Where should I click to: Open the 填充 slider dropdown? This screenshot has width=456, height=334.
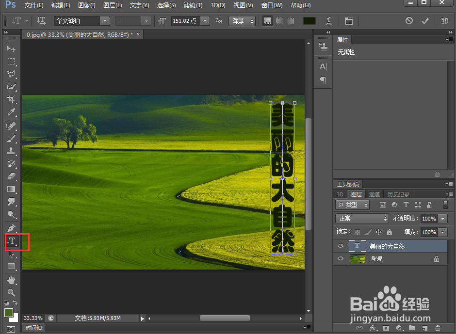442,232
